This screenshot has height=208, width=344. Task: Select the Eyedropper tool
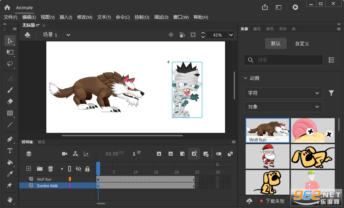point(10,174)
